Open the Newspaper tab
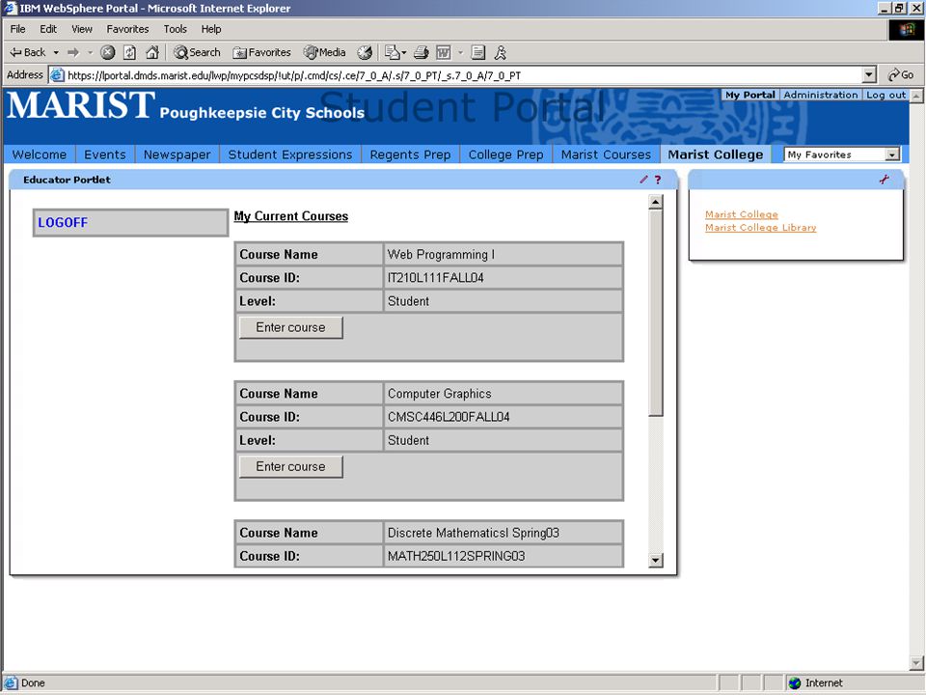This screenshot has width=926, height=695. pyautogui.click(x=177, y=154)
